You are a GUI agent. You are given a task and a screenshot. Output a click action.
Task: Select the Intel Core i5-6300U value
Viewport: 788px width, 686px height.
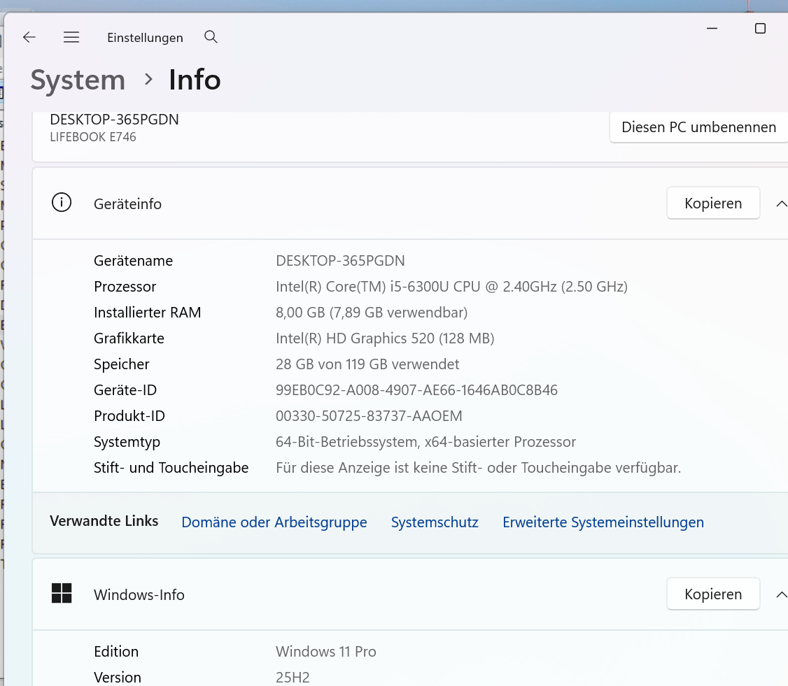(451, 287)
